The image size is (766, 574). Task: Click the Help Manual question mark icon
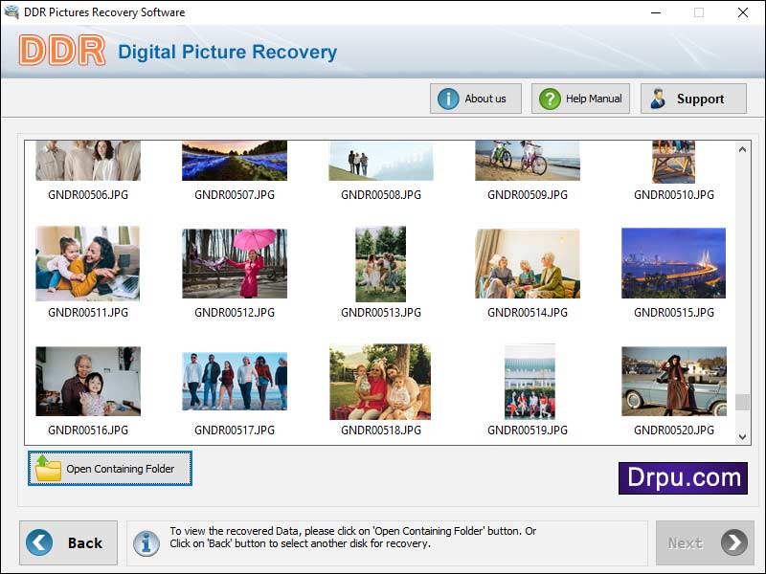[x=549, y=98]
